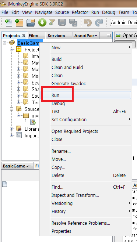Select the main class file node
The image size is (137, 242).
click(33, 122)
